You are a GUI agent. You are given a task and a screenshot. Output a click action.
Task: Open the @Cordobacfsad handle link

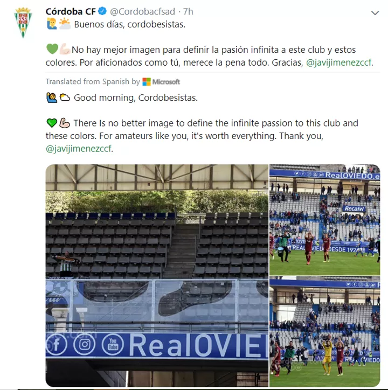click(143, 11)
